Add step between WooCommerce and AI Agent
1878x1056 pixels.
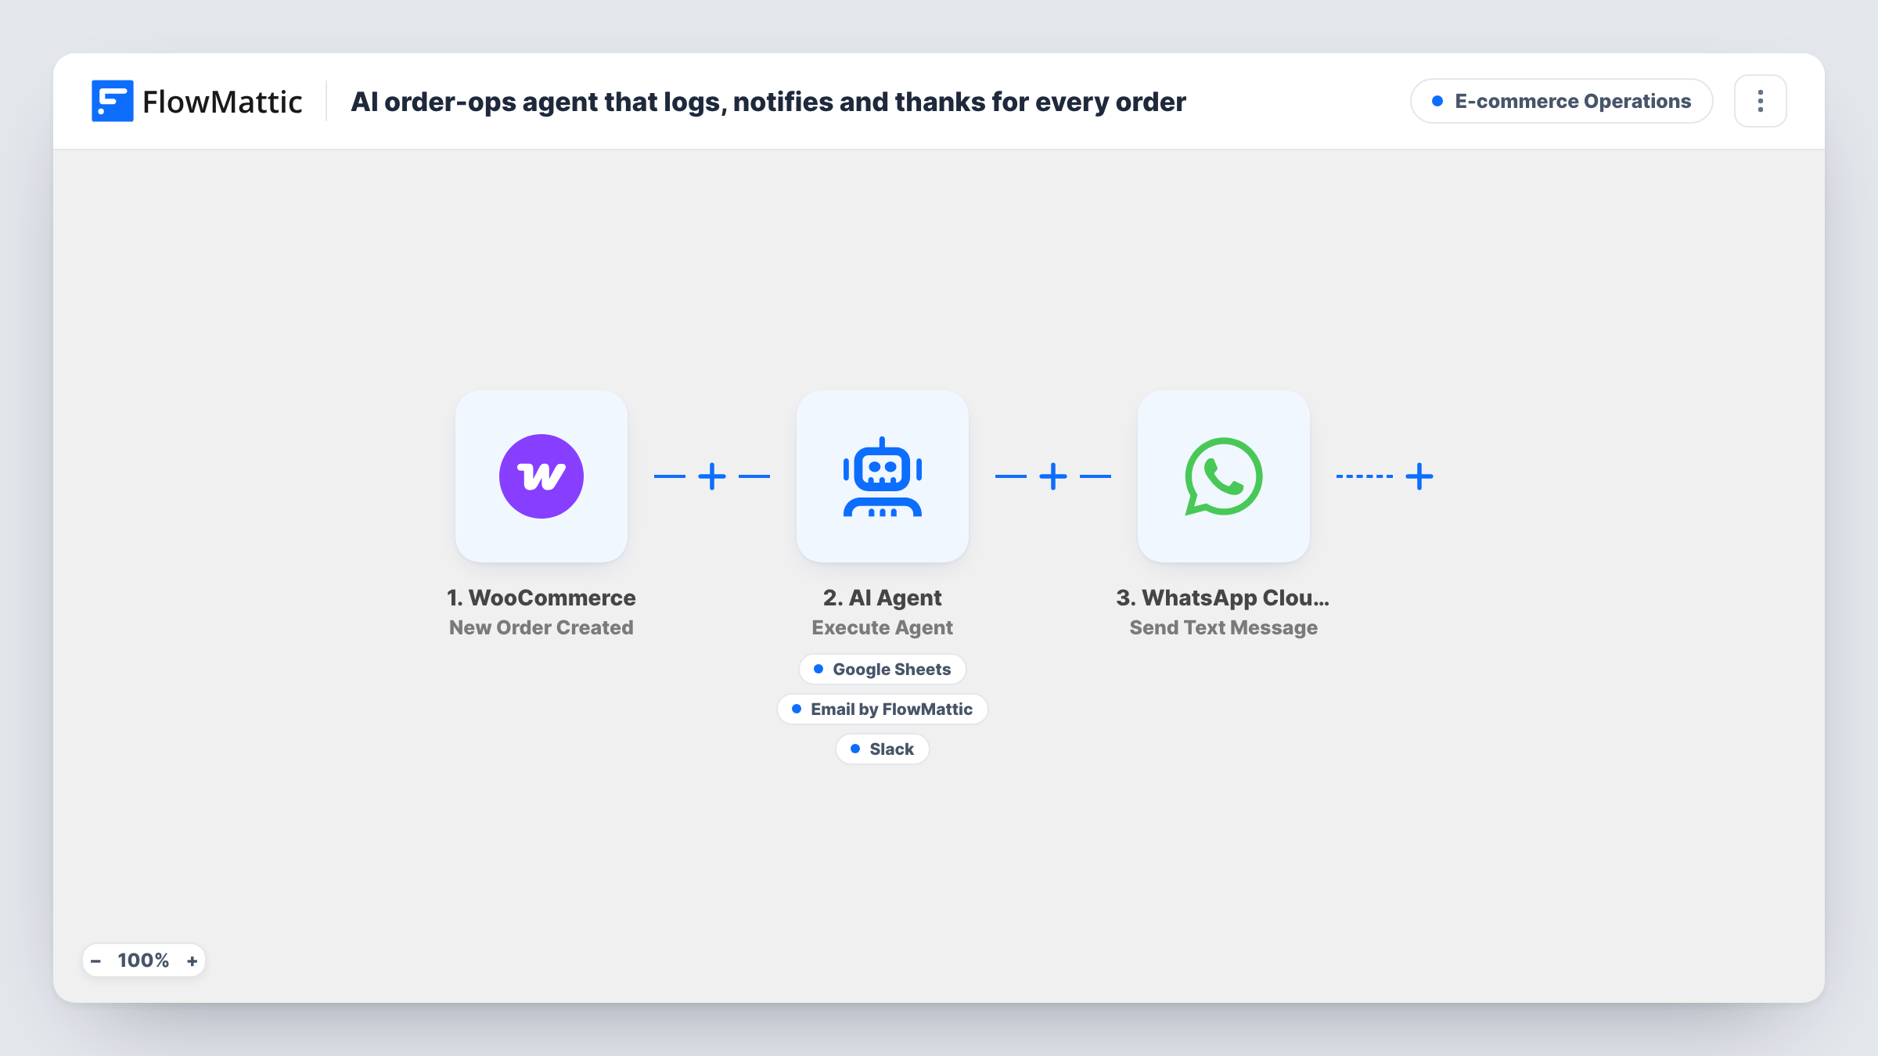711,476
